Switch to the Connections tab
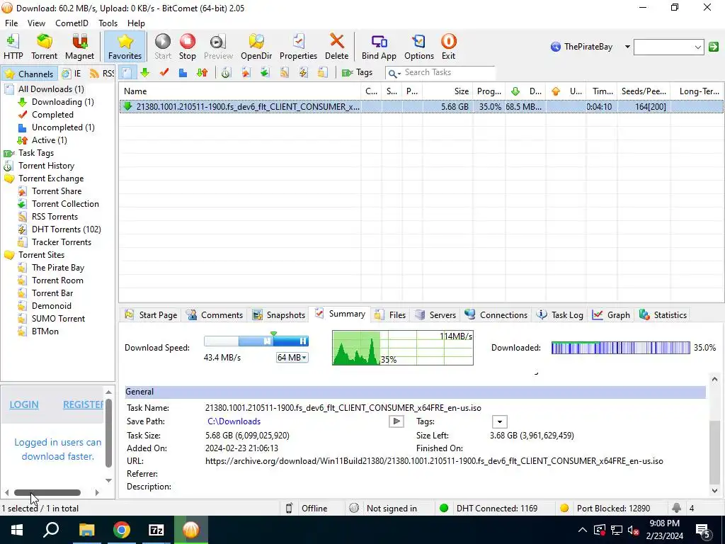725x544 pixels. pyautogui.click(x=496, y=315)
